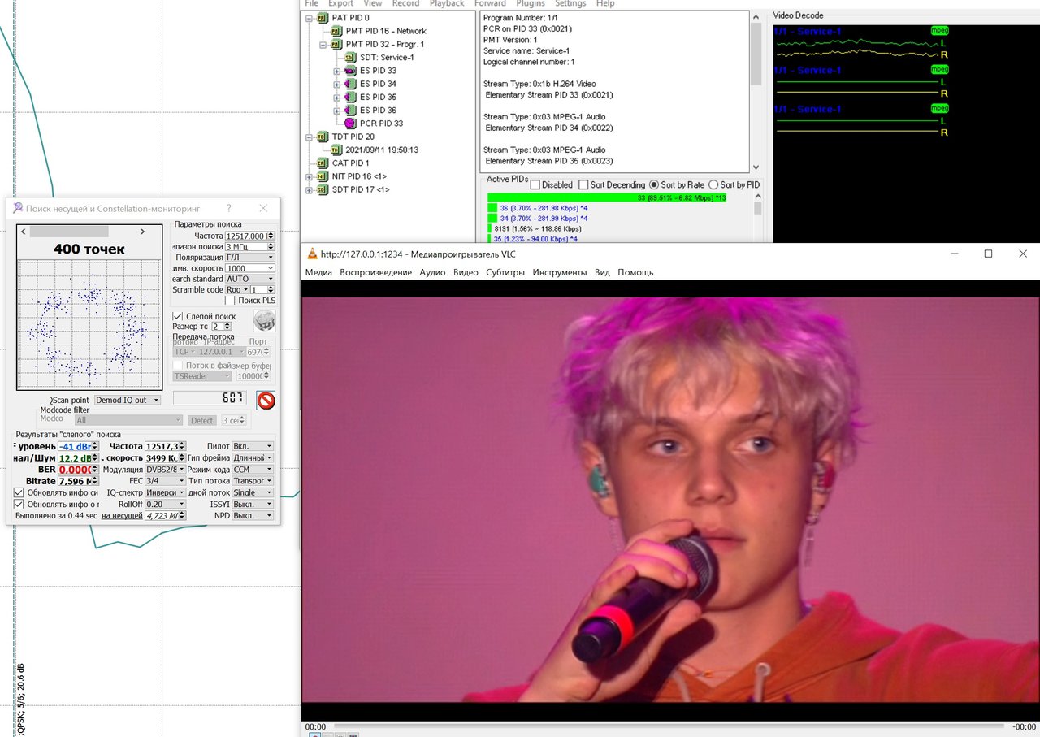
Task: Uncheck the Слепой поиск checkbox
Action: coord(178,316)
